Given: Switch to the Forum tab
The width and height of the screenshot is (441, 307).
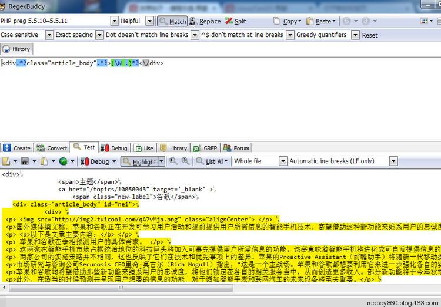Looking at the screenshot, I should coord(236,148).
